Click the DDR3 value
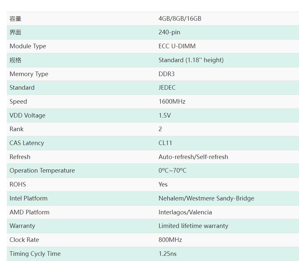 (166, 74)
